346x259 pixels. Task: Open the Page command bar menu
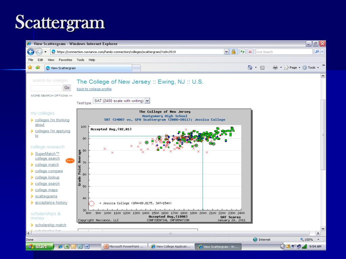[292, 67]
